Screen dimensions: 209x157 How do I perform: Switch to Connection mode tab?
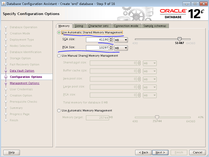click(x=126, y=26)
